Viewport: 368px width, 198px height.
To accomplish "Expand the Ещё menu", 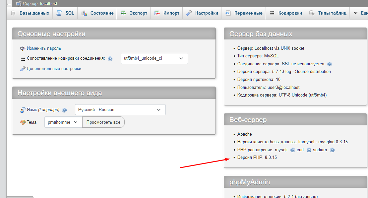I will click(360, 13).
